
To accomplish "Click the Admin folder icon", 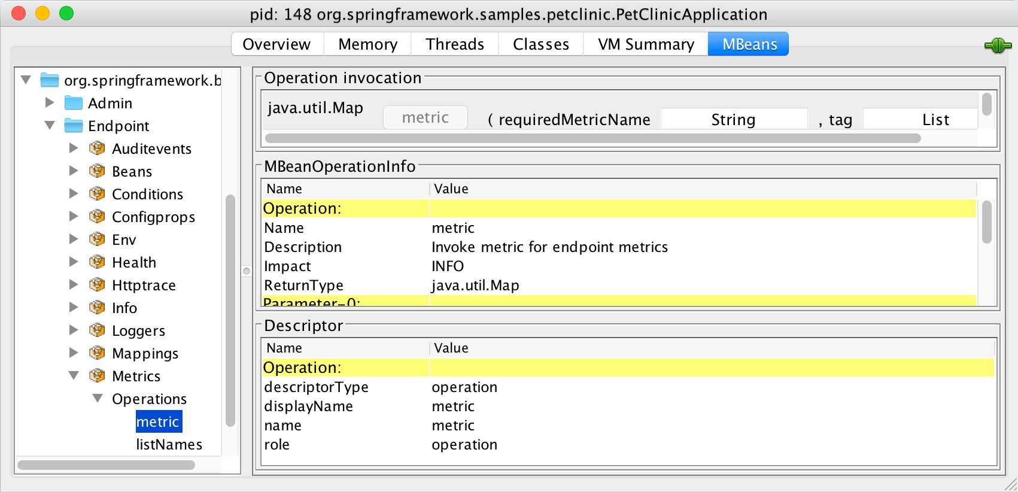I will [73, 103].
